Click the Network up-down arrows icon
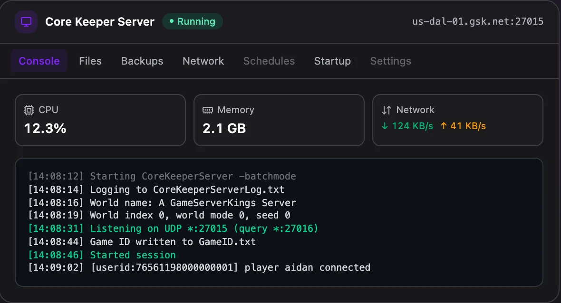 tap(387, 110)
